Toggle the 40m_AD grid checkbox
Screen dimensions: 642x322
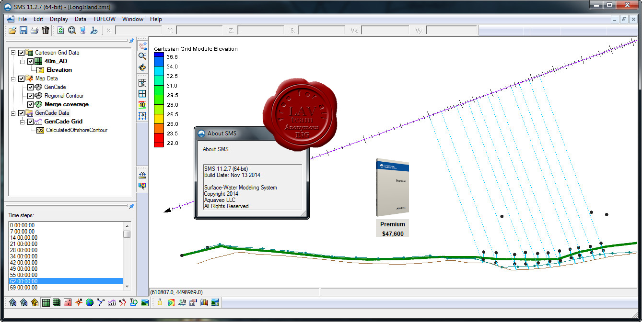point(30,61)
